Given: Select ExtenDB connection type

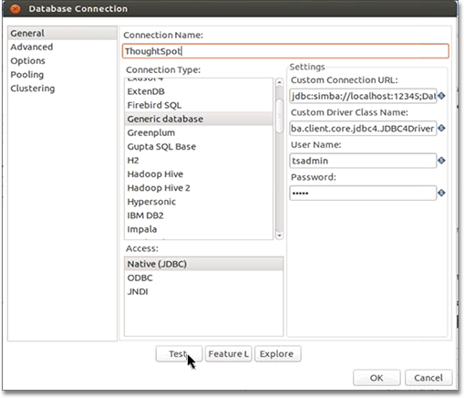Looking at the screenshot, I should [199, 91].
